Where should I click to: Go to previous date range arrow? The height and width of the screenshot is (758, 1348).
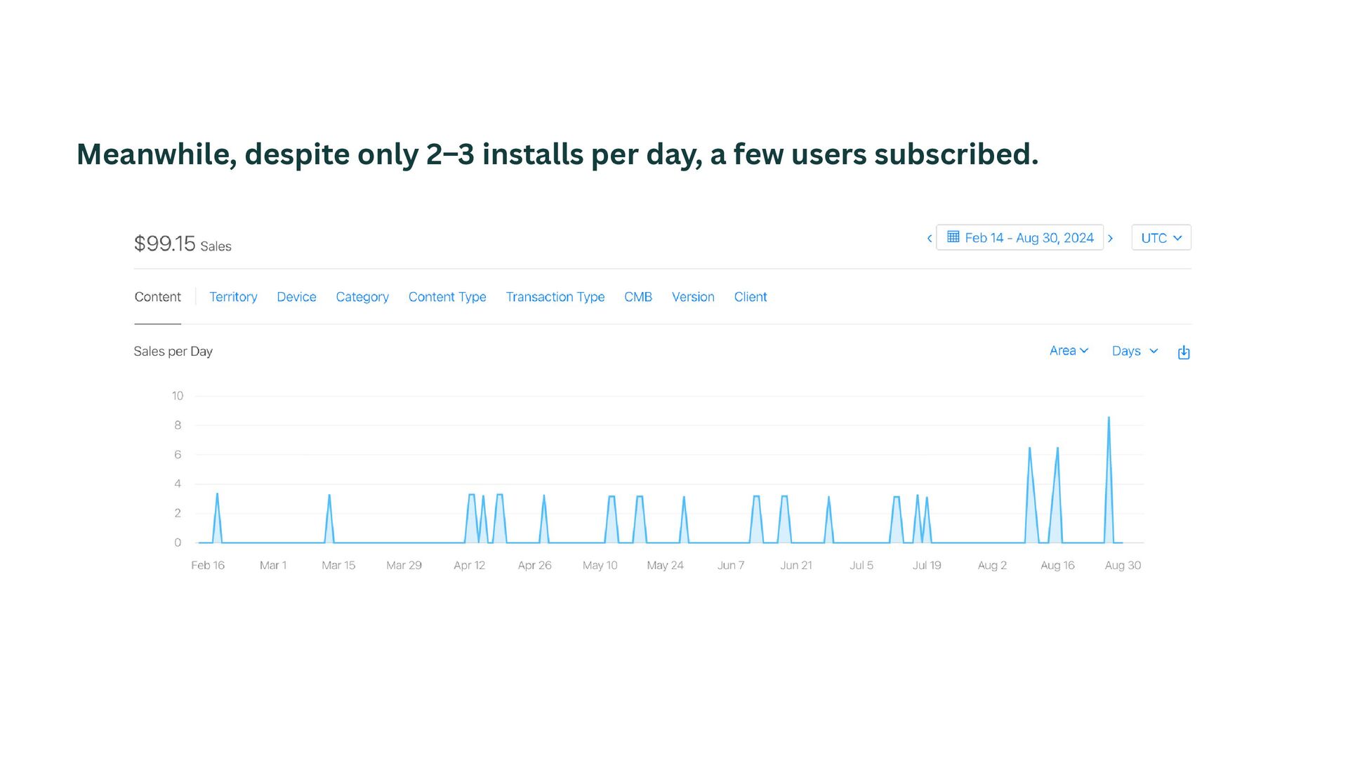930,239
